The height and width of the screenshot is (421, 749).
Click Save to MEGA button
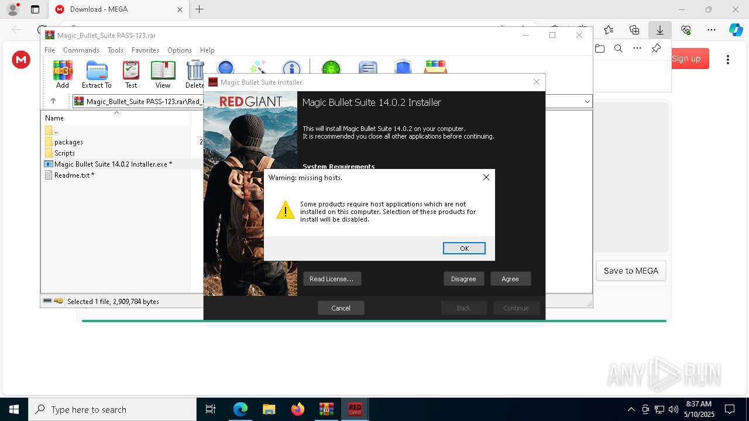coord(631,271)
